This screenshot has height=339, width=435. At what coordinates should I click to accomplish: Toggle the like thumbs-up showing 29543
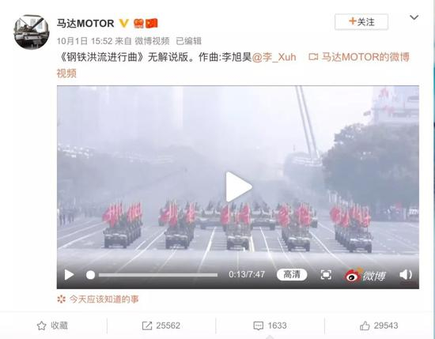(x=365, y=326)
